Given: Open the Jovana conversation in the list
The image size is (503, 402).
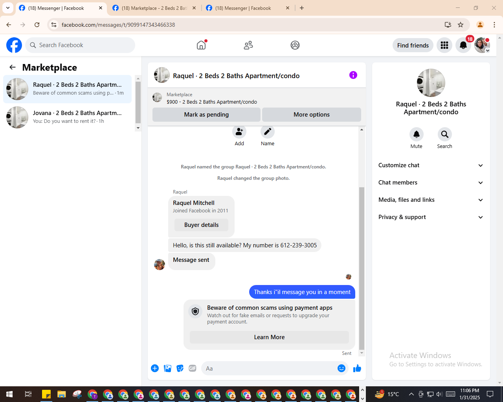Looking at the screenshot, I should 68,117.
